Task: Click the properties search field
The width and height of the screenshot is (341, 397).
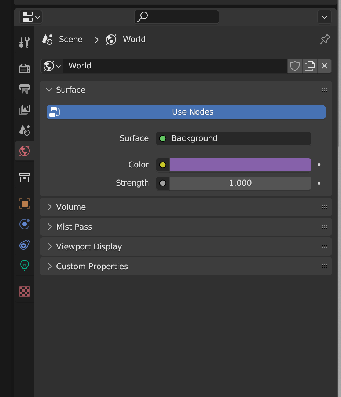Action: point(176,17)
